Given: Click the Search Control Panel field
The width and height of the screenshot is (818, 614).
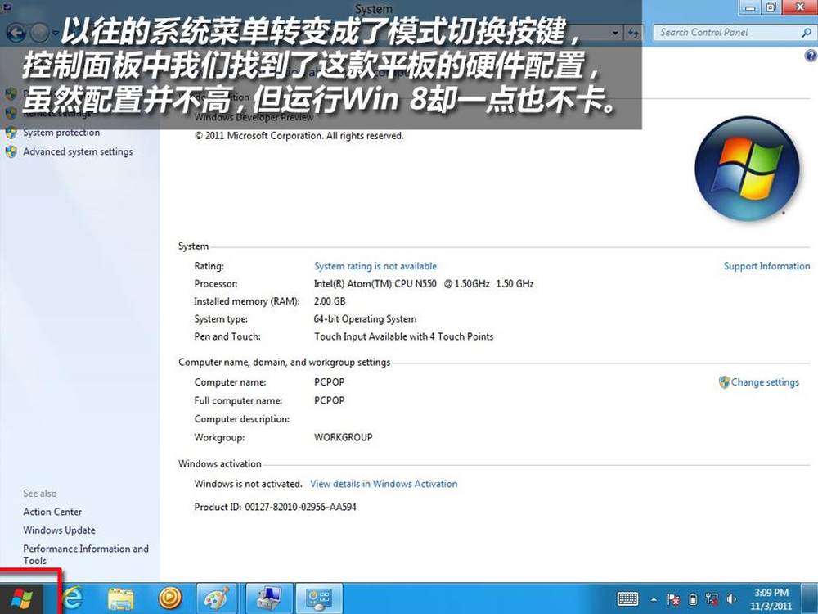Looking at the screenshot, I should (x=728, y=33).
